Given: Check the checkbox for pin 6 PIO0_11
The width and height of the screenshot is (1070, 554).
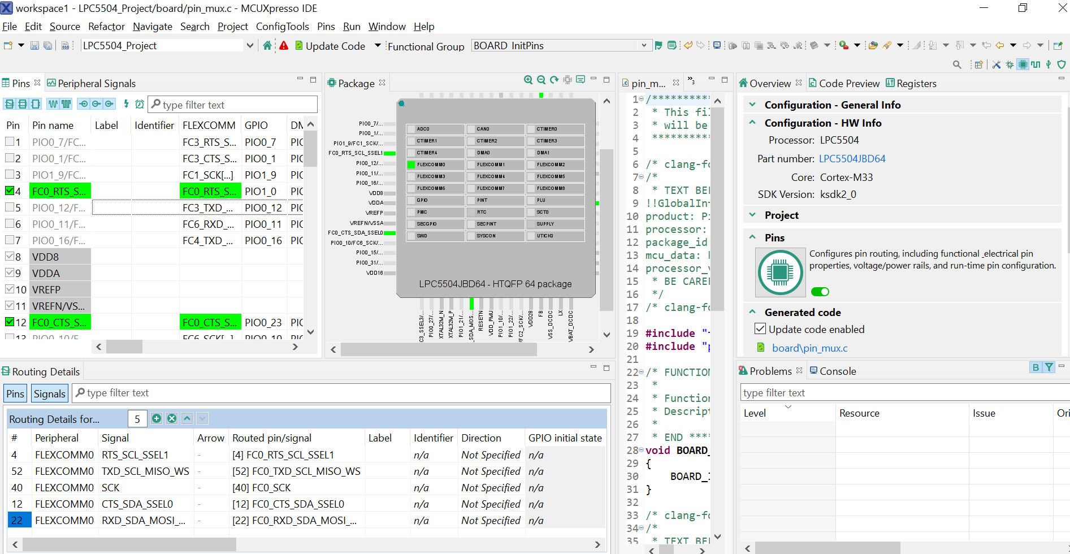Looking at the screenshot, I should [x=10, y=224].
